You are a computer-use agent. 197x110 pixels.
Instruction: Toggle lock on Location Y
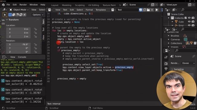point(35,33)
